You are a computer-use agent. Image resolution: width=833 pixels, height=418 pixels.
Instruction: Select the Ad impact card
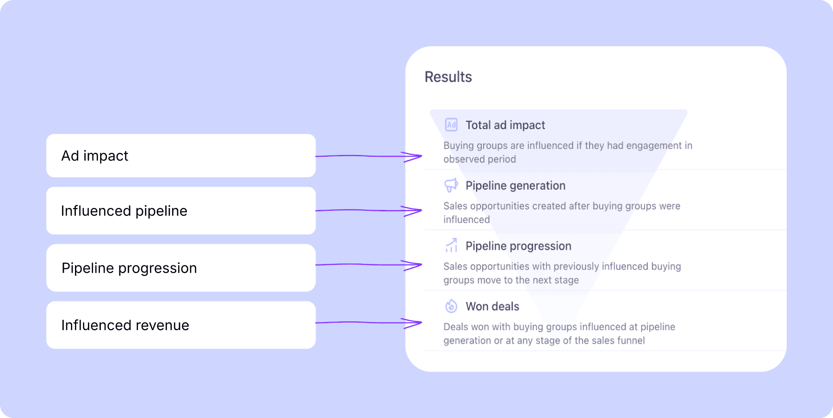click(x=181, y=156)
